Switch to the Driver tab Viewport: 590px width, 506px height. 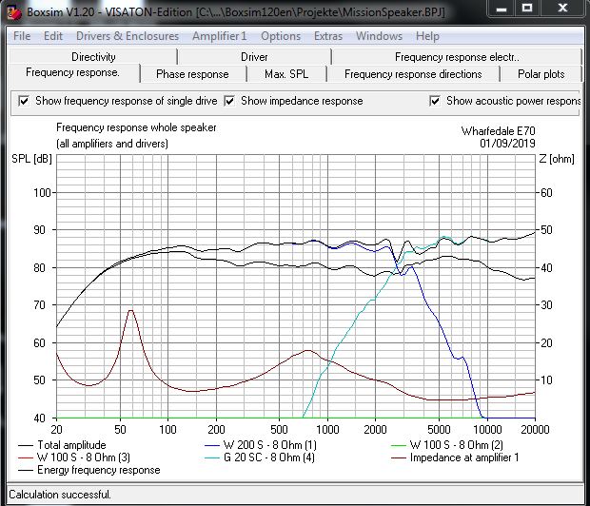[254, 57]
